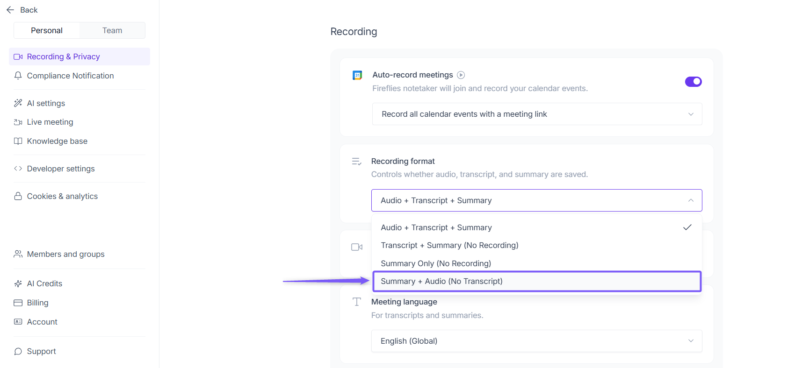Screen dimensions: 809x368
Task: Select Transcript + Summary (No Recording) option
Action: [x=449, y=245]
